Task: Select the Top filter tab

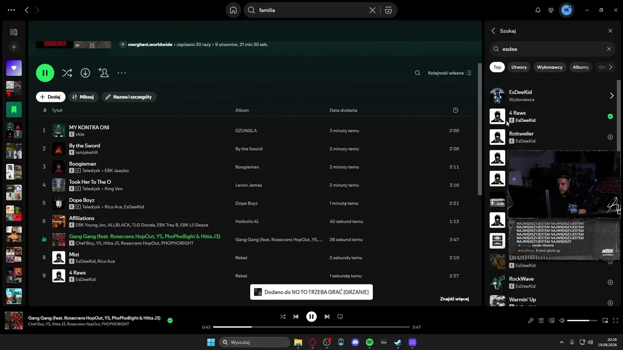Action: click(497, 67)
